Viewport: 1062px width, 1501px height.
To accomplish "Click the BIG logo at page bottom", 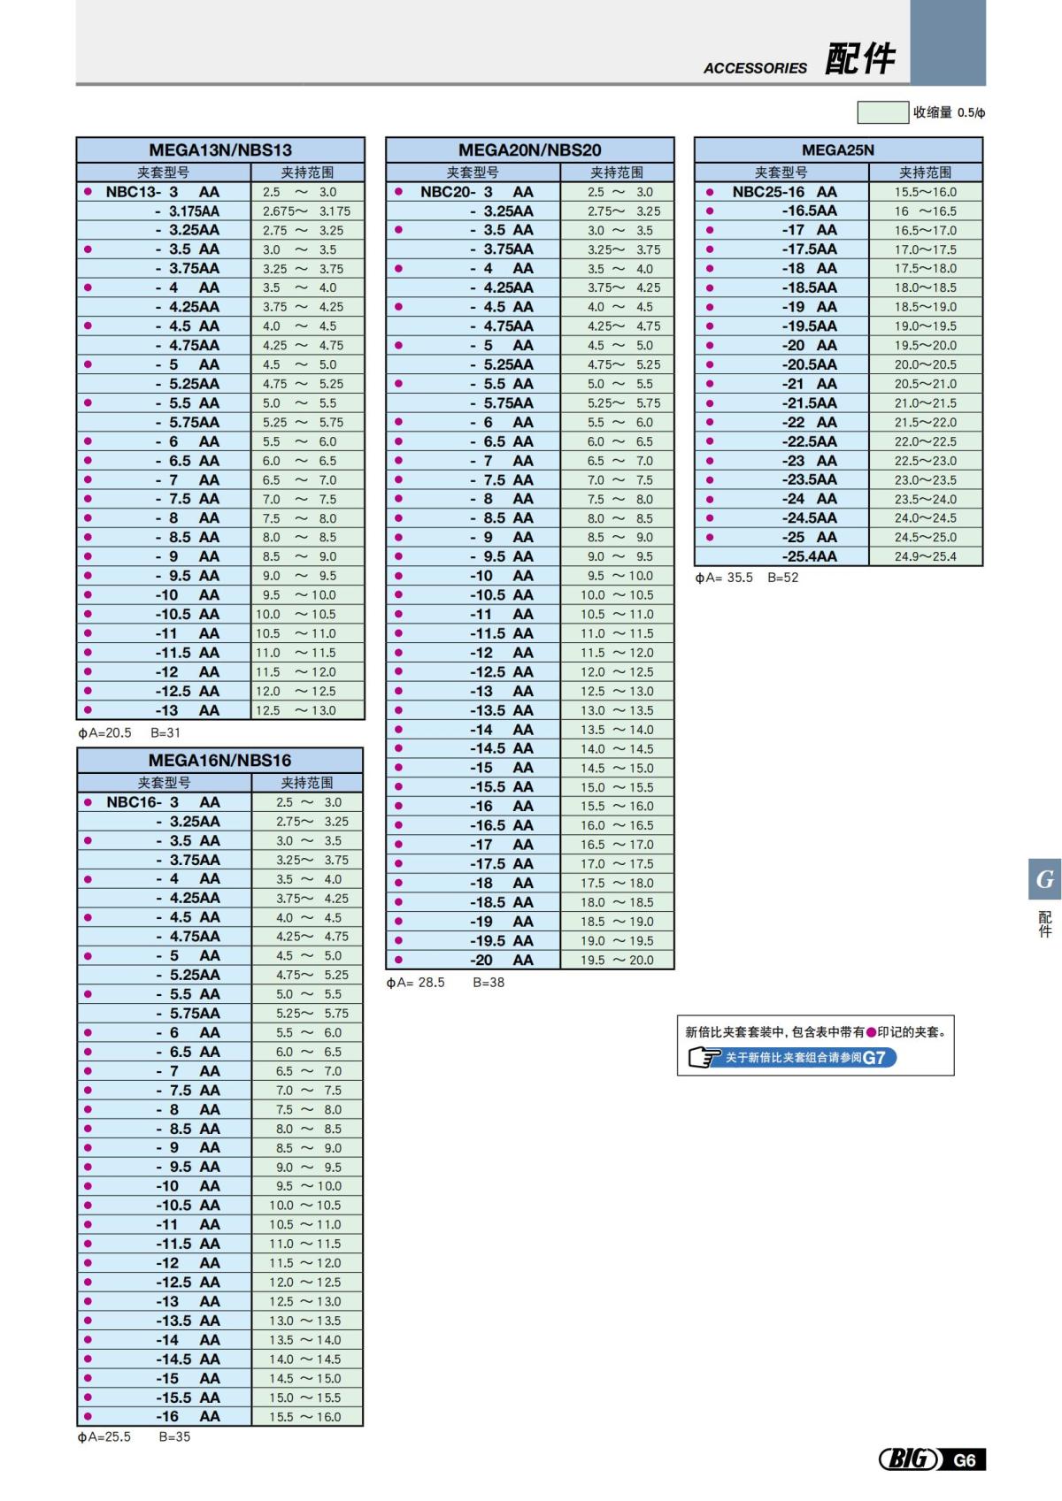I will pos(910,1459).
